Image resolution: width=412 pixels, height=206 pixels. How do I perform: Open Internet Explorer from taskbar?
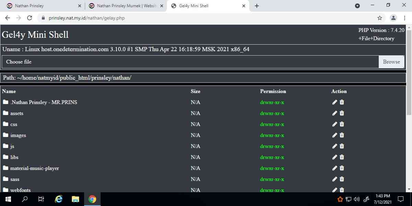coord(59,199)
